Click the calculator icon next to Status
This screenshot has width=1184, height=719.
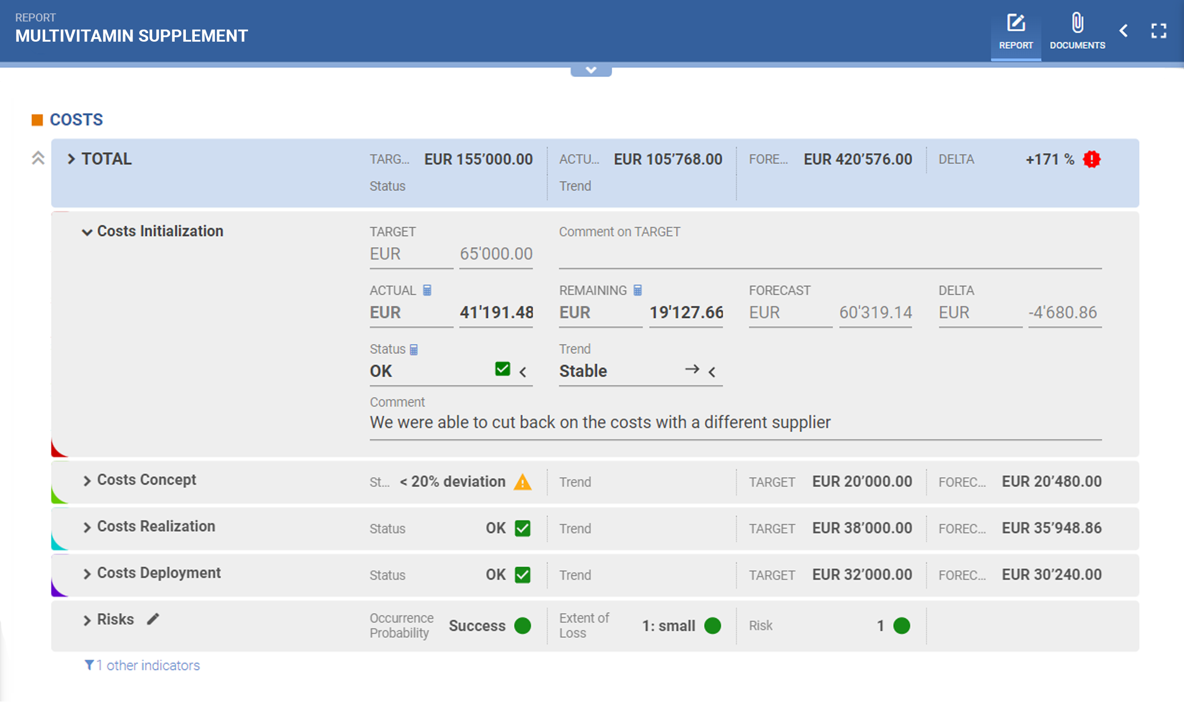[x=413, y=349]
